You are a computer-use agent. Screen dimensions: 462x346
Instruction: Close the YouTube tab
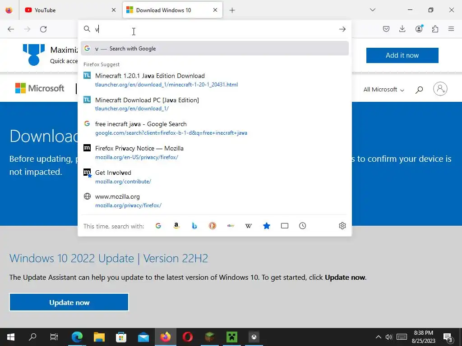coord(114,10)
